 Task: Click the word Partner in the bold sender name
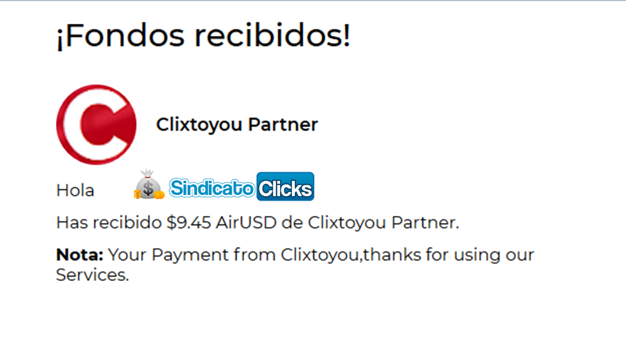point(283,124)
